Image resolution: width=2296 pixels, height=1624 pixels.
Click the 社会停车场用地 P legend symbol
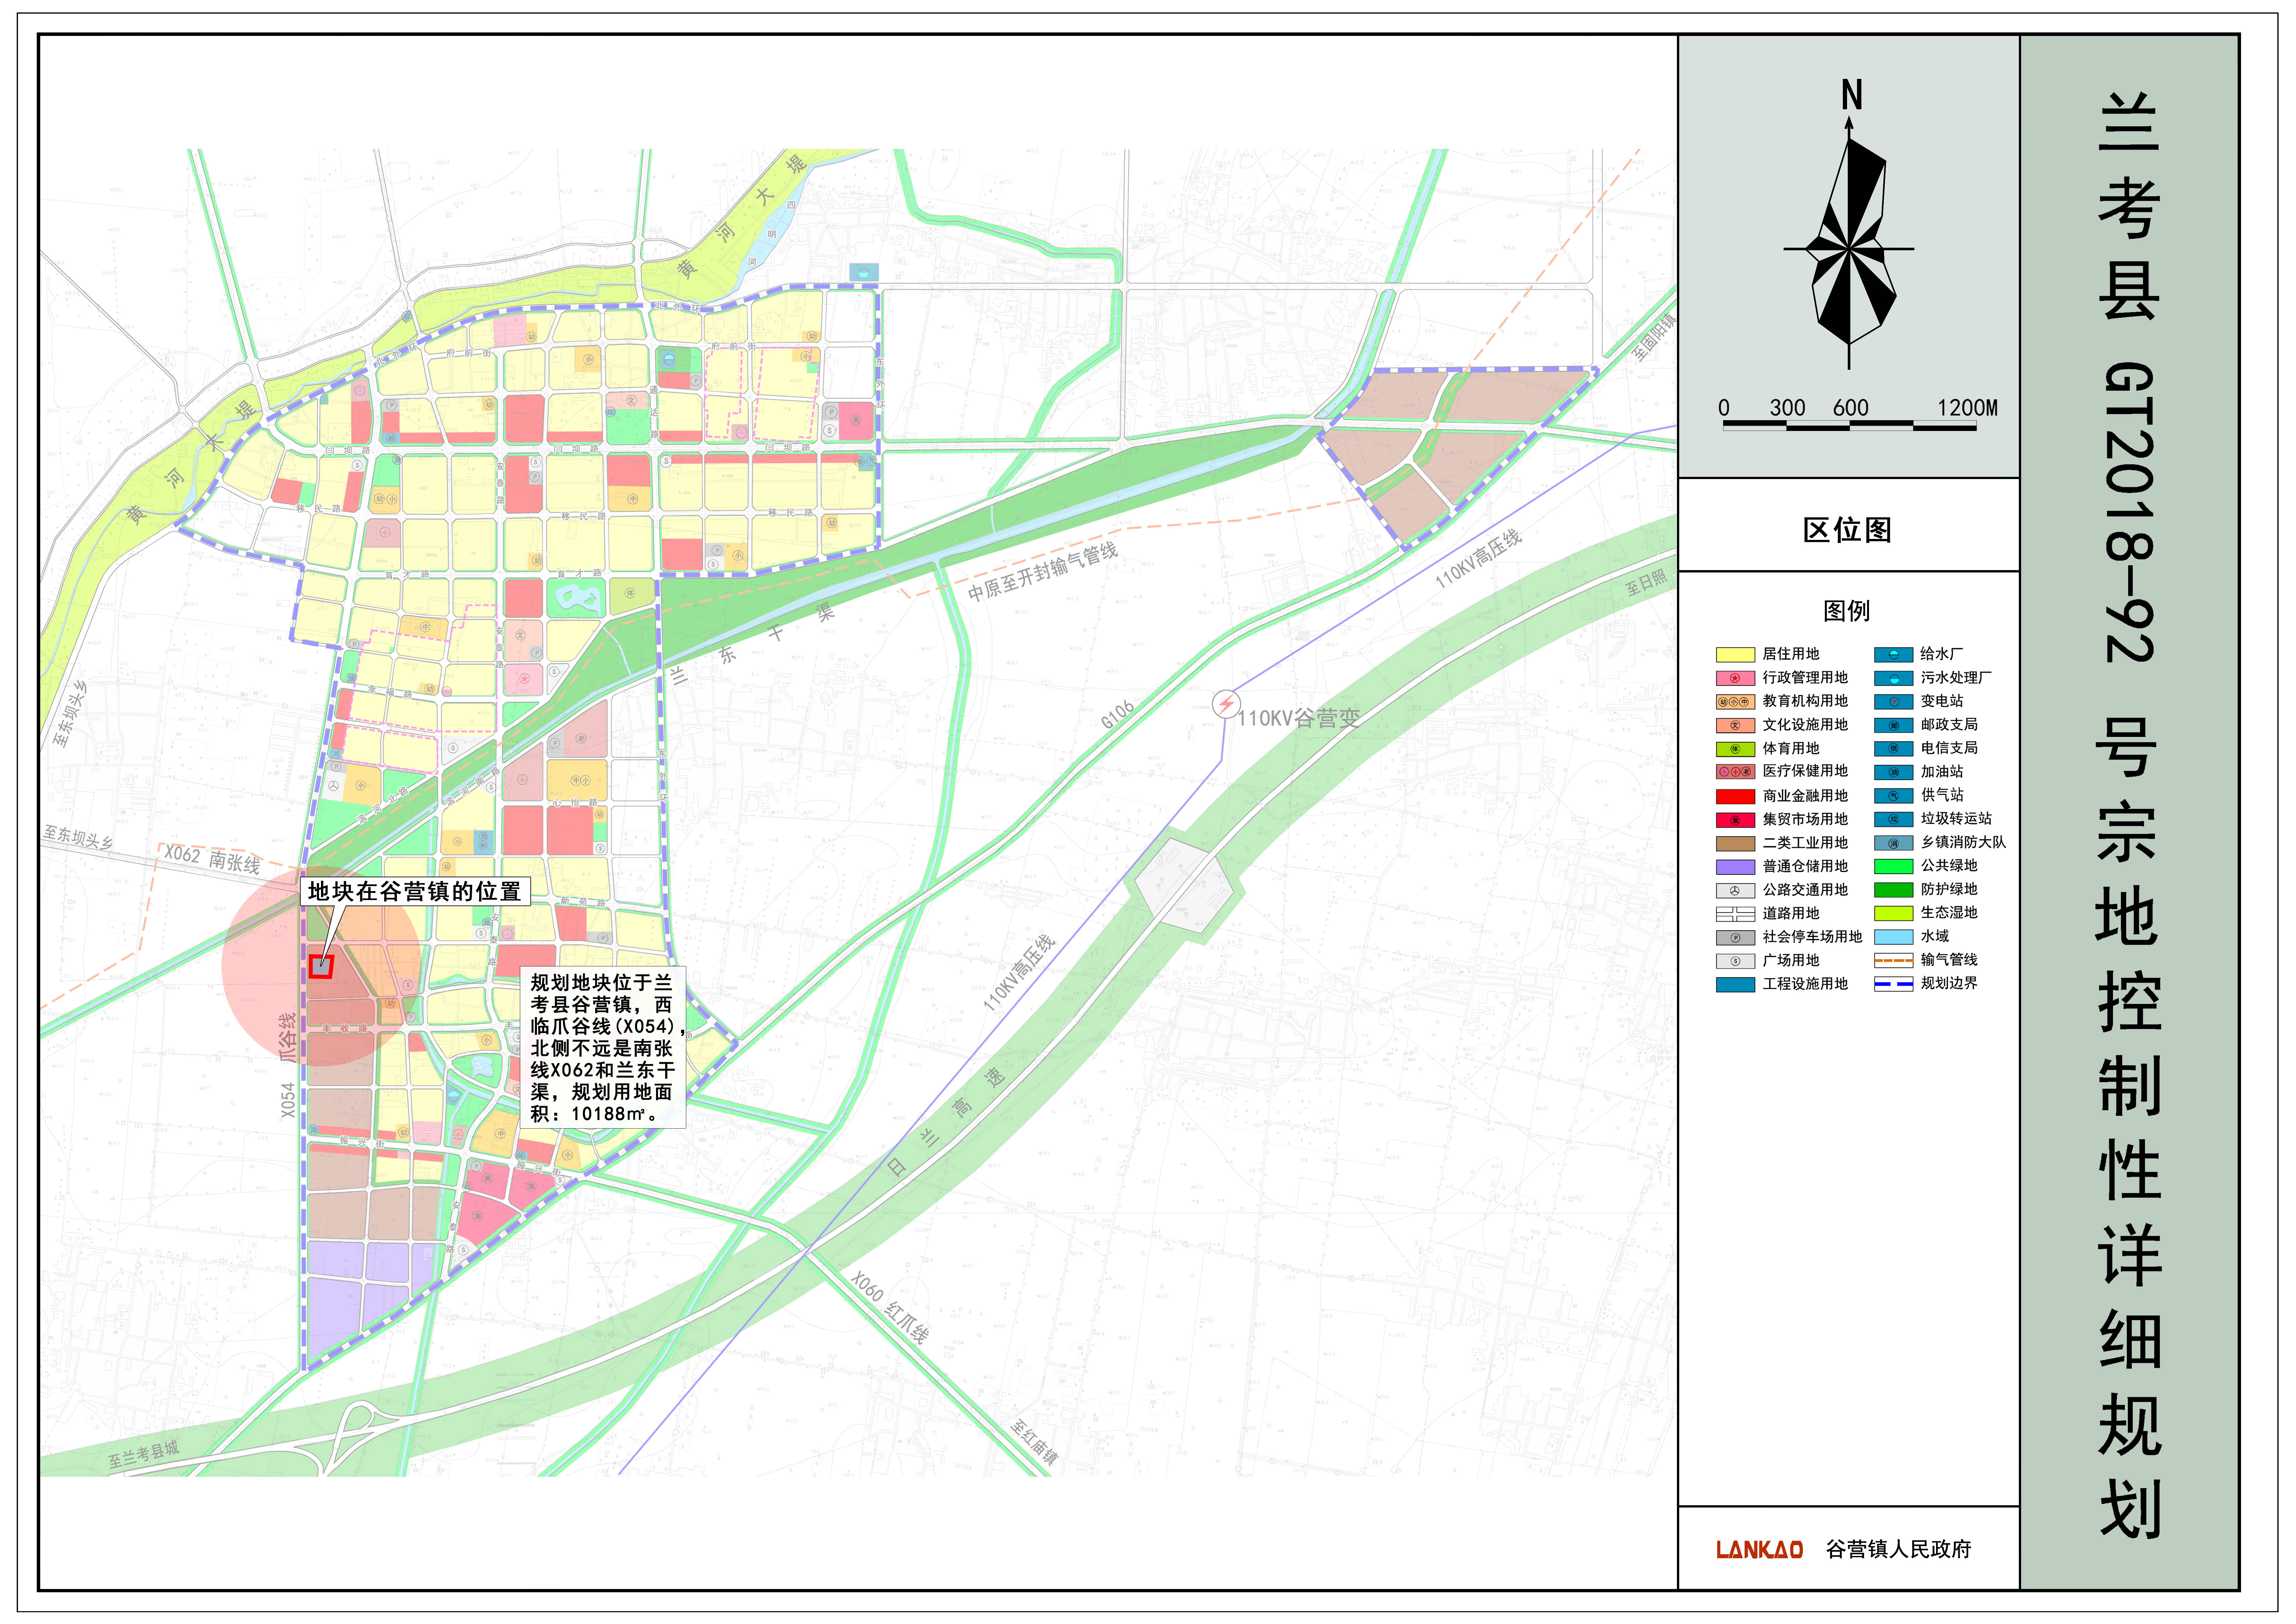1735,938
